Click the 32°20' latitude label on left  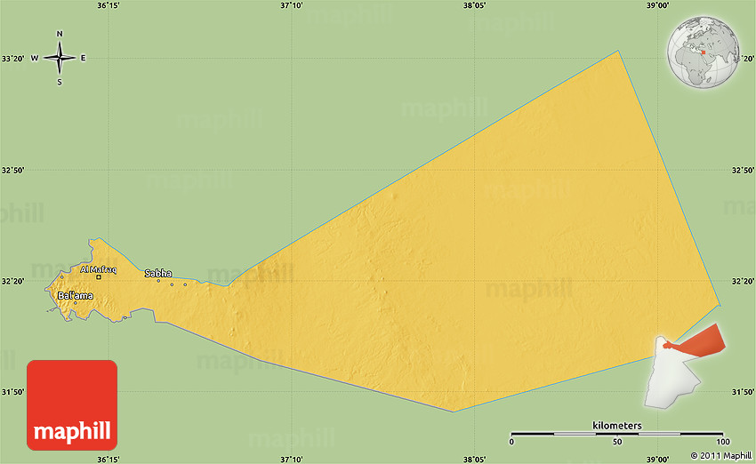[13, 281]
